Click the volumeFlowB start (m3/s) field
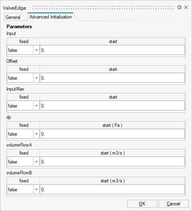Screen dimensions: 192x211 pos(112,190)
